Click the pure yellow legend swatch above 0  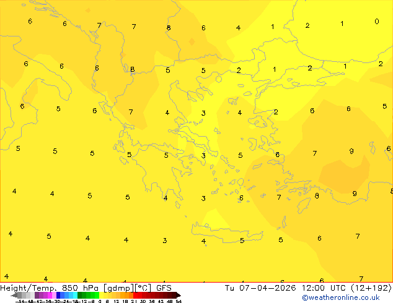[x=101, y=295]
